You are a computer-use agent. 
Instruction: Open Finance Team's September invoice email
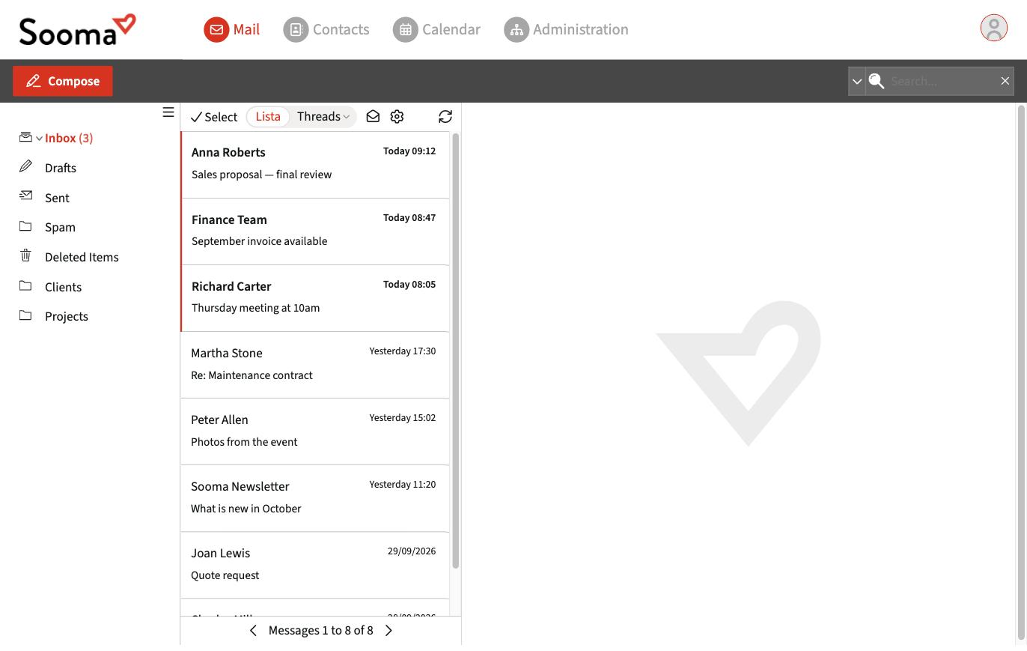tap(315, 231)
